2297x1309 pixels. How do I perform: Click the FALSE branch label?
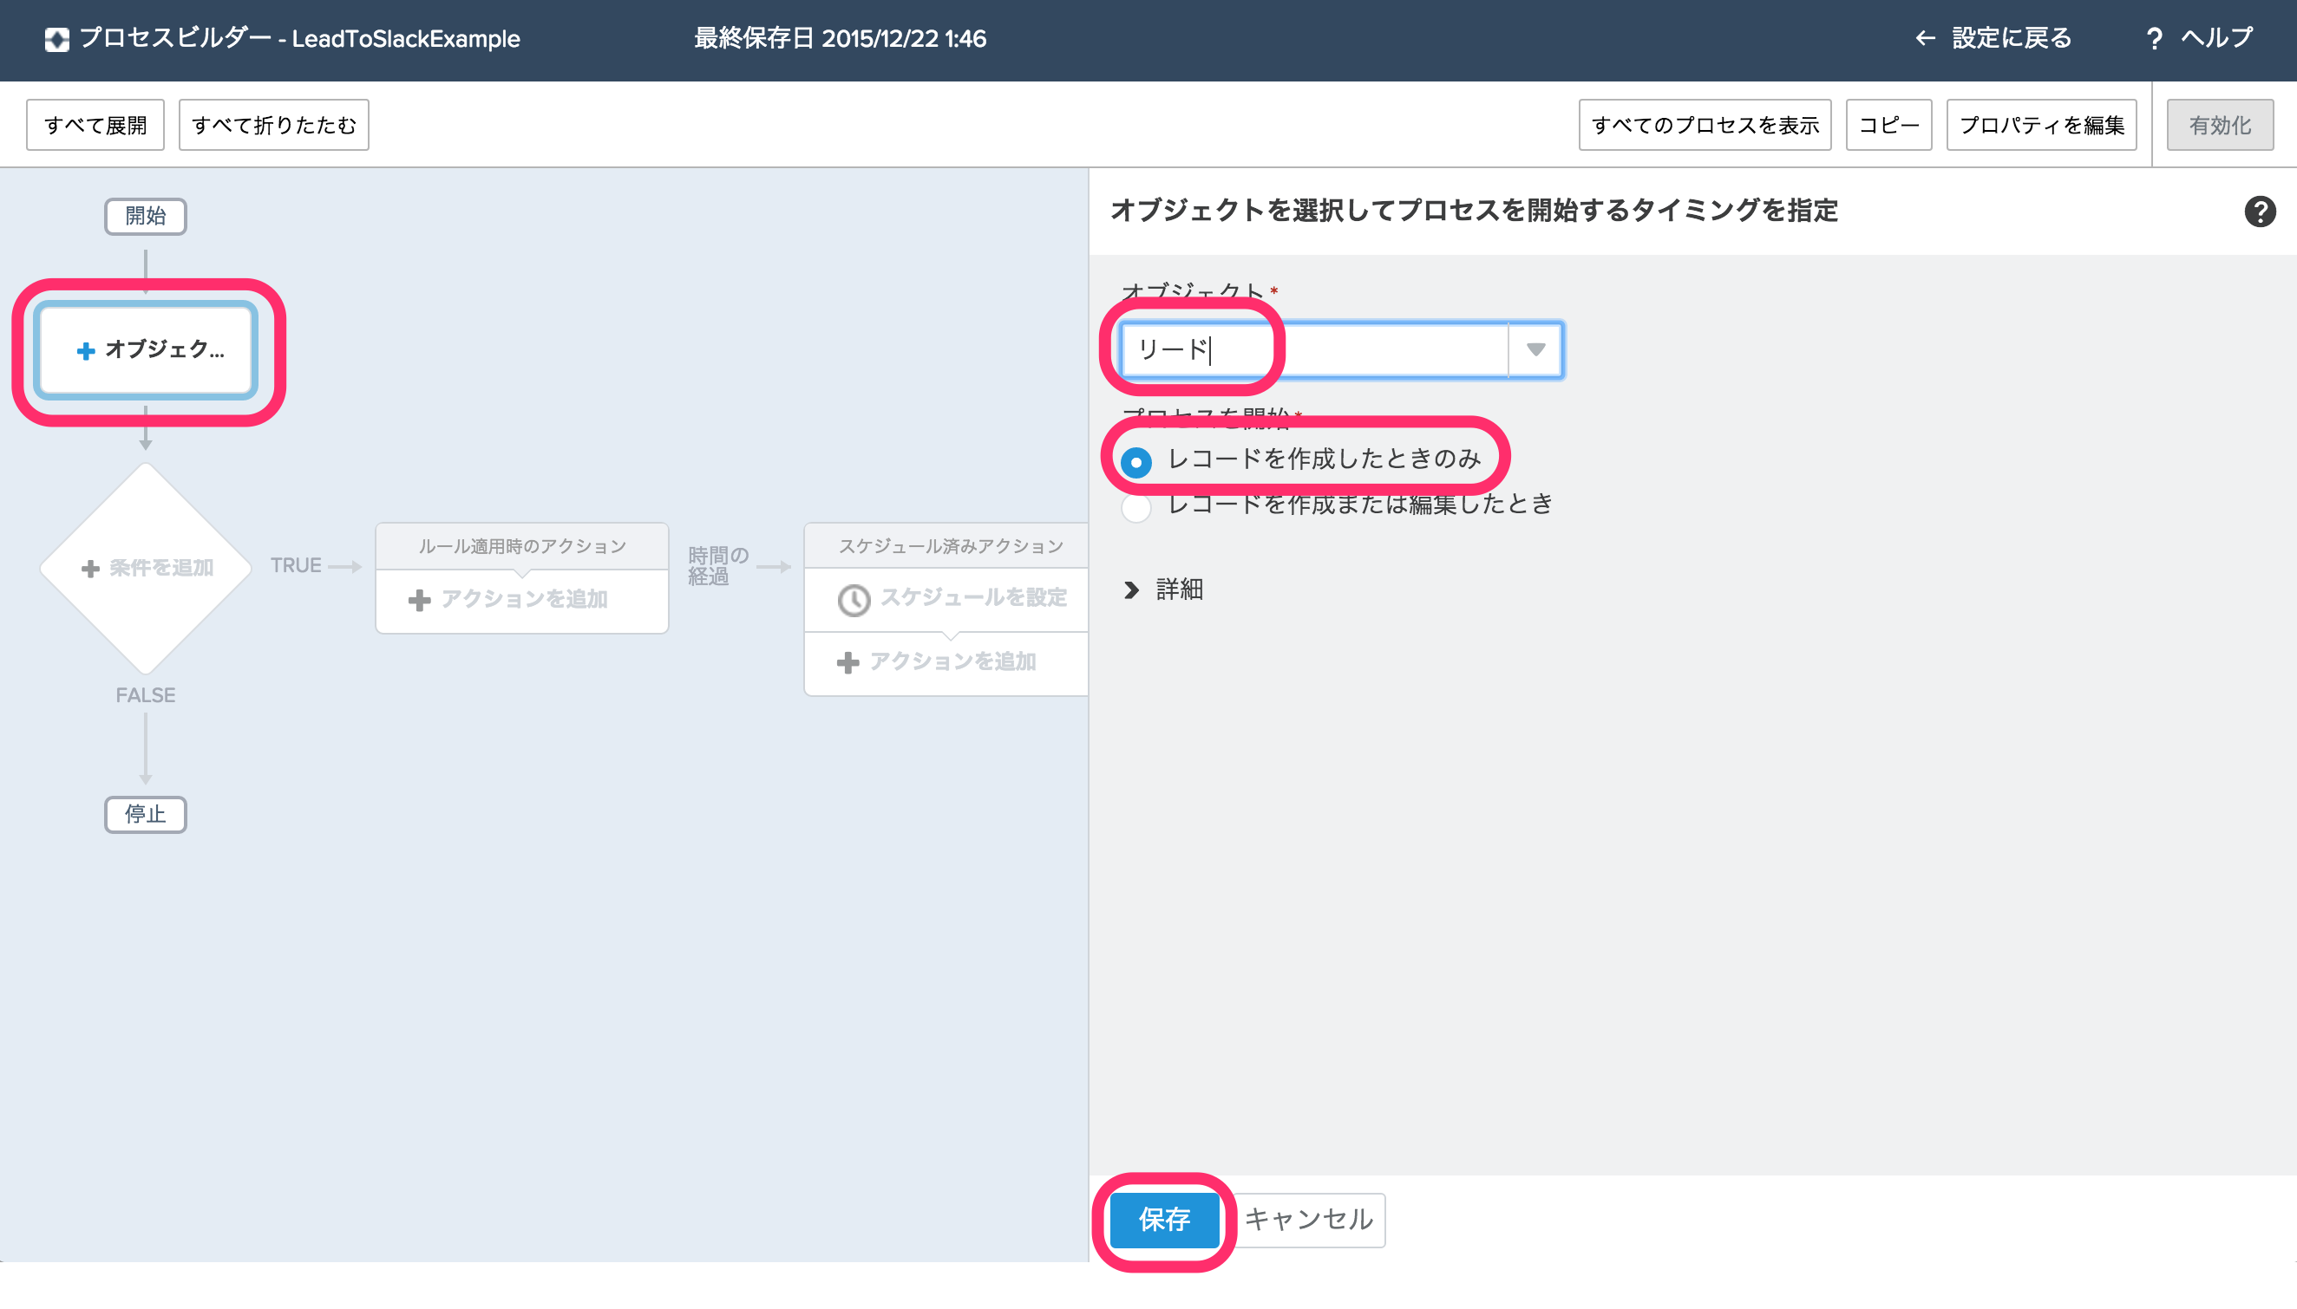(x=146, y=695)
